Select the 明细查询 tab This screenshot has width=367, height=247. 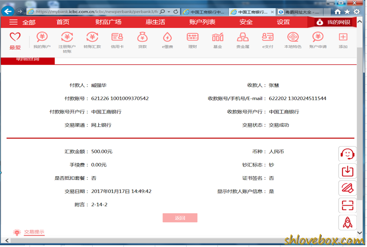28,60
